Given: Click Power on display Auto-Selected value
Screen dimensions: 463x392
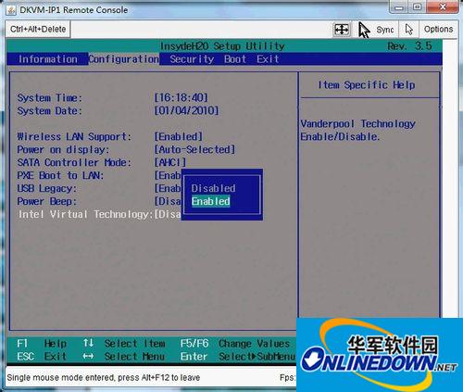Looking at the screenshot, I should (x=194, y=149).
